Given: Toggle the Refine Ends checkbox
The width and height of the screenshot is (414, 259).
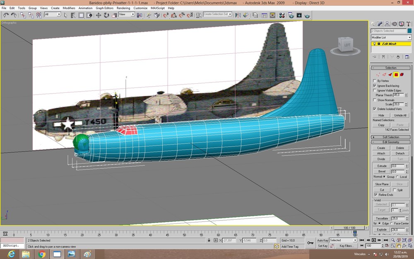Looking at the screenshot, I should point(376,195).
